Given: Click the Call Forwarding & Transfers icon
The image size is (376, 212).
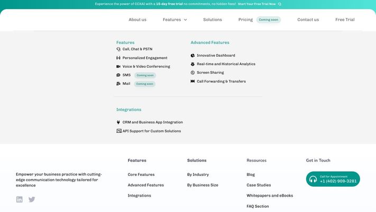Looking at the screenshot, I should (x=192, y=81).
